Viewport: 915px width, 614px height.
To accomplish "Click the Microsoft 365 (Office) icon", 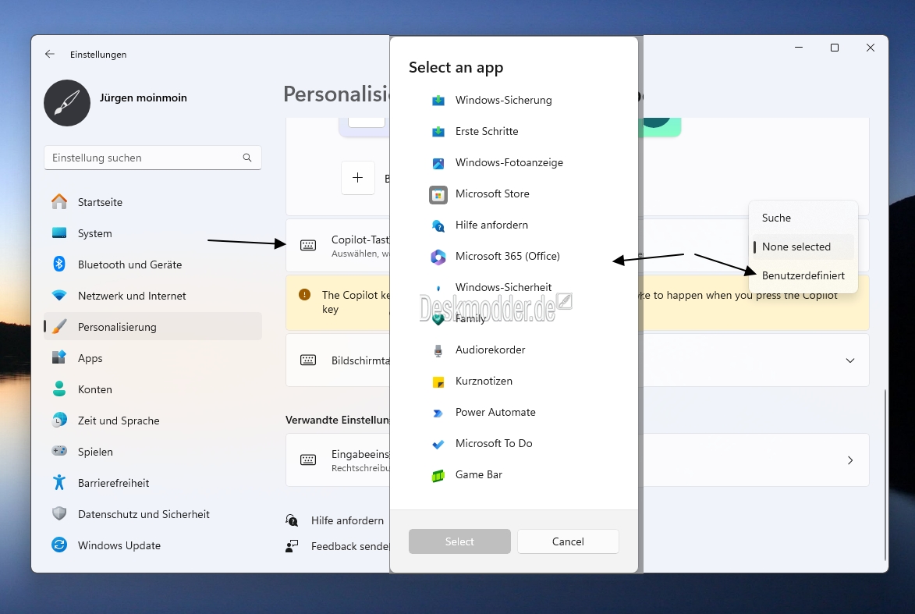I will [x=438, y=257].
